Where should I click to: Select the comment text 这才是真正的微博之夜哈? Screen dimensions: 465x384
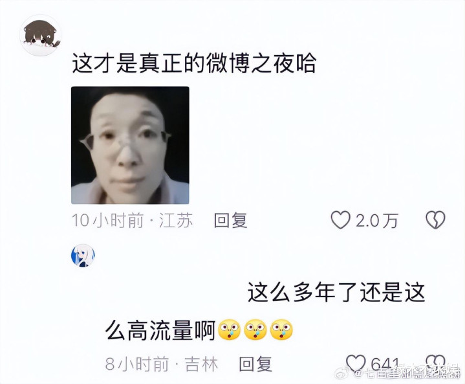(x=194, y=64)
